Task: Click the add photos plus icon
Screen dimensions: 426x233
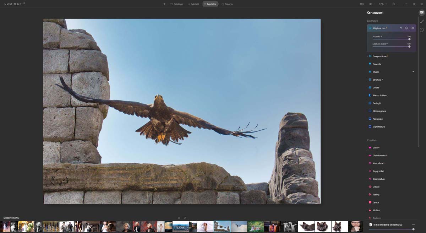Action: click(164, 4)
